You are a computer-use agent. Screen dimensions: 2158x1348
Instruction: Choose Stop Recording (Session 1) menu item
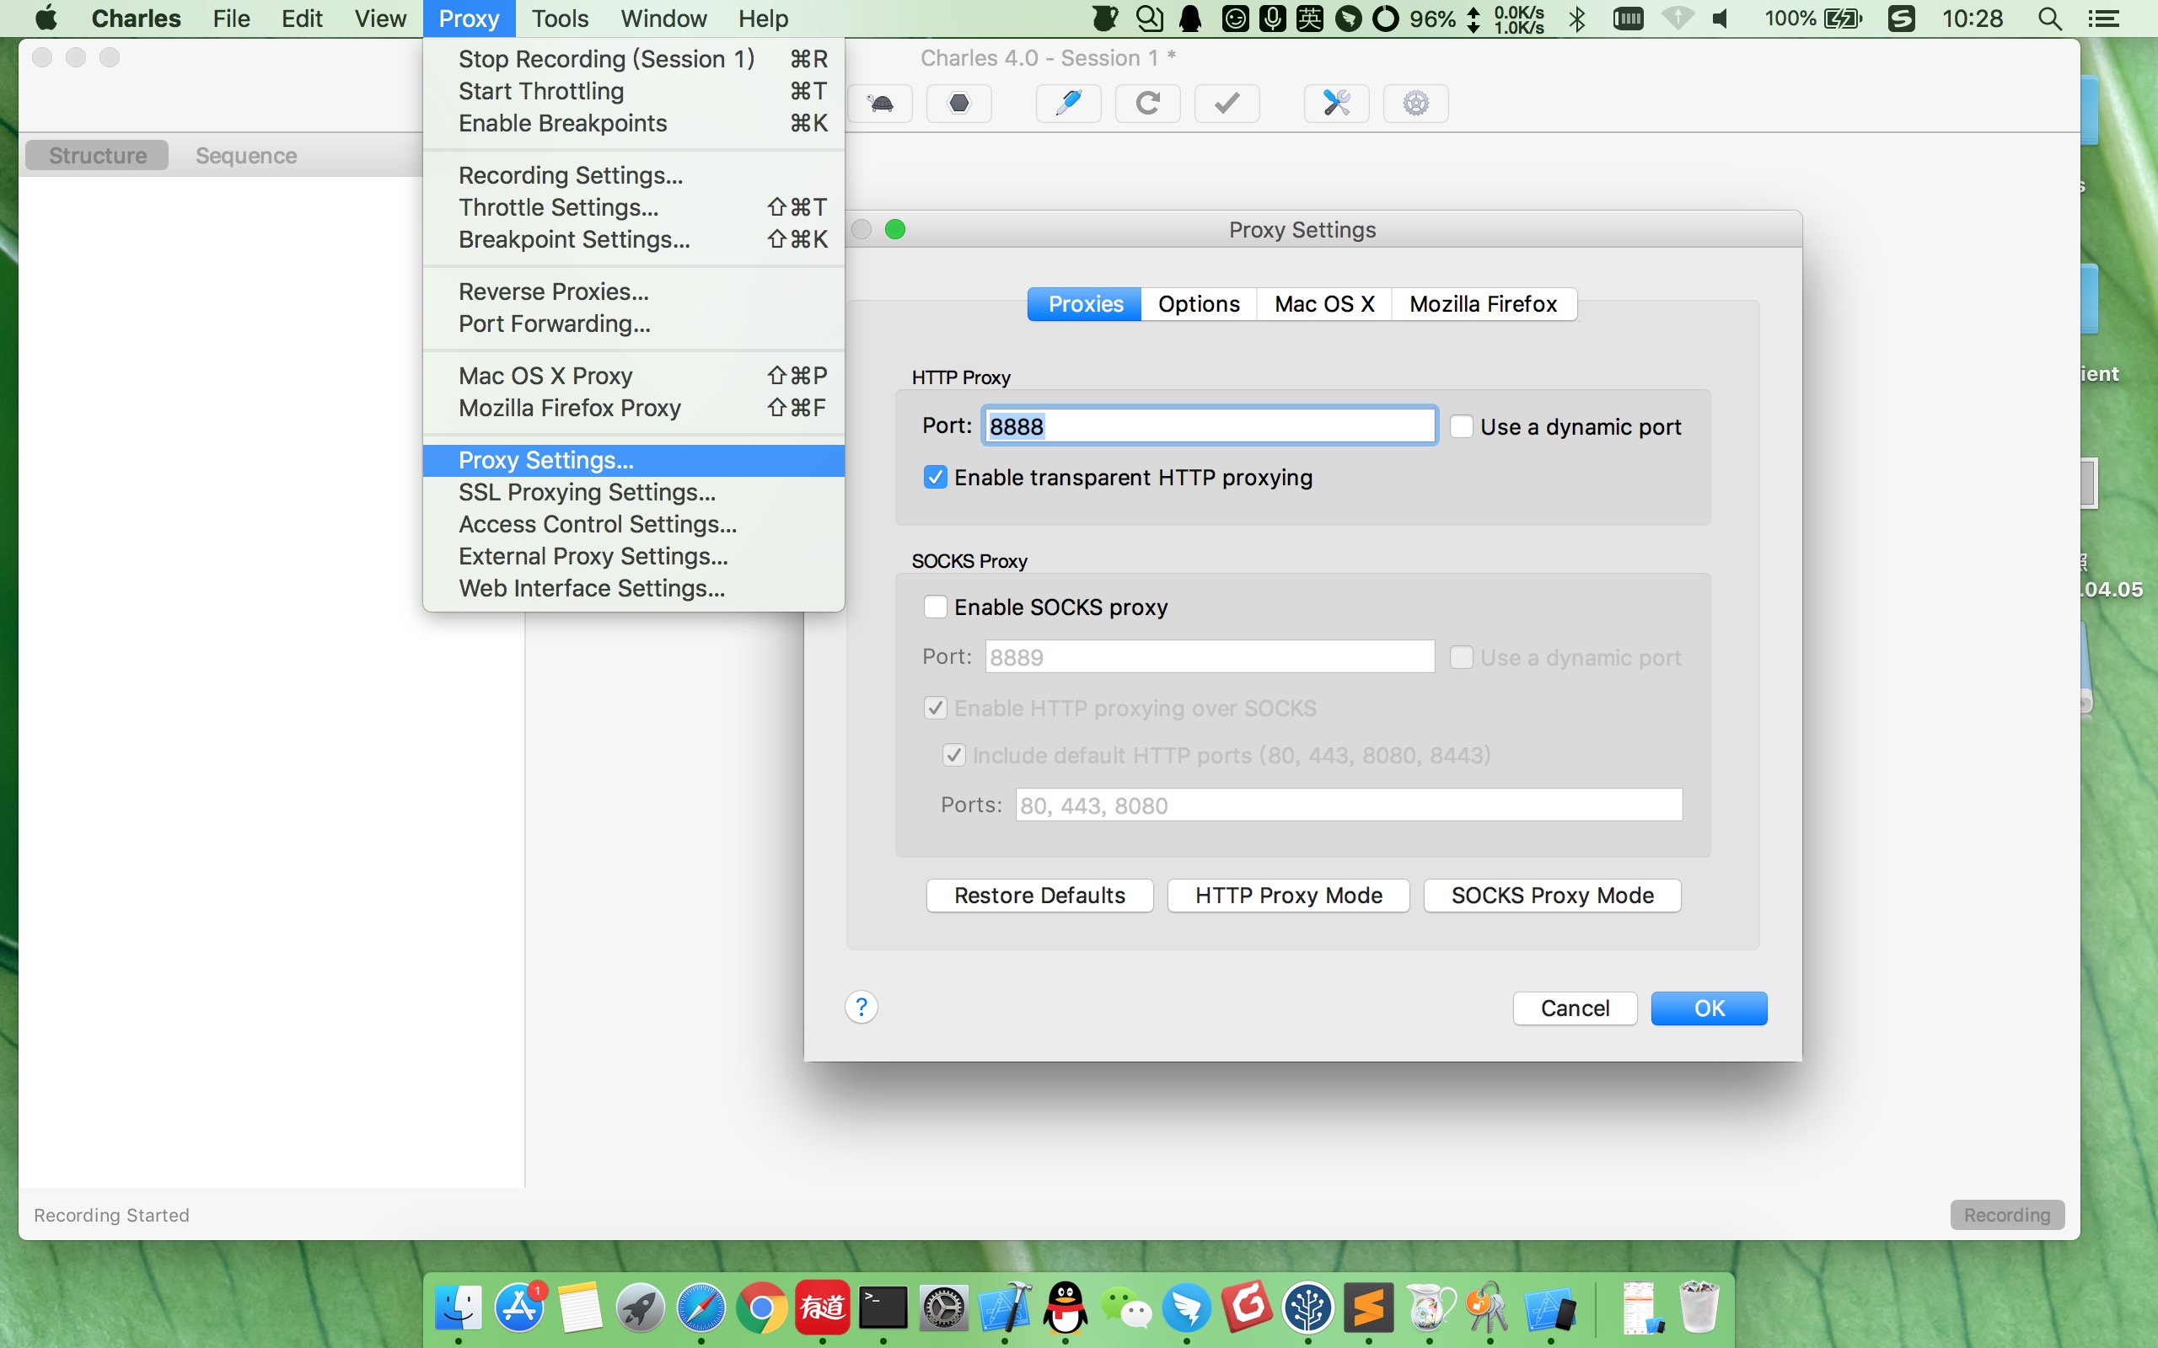click(x=633, y=59)
